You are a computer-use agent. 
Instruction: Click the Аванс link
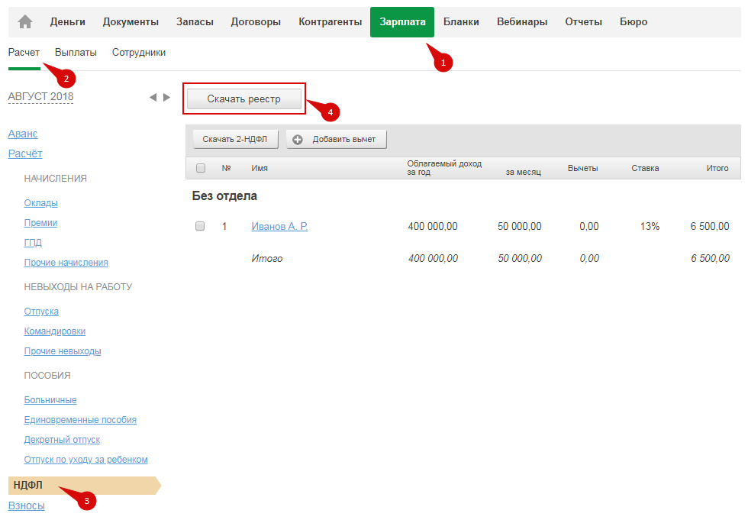tap(23, 134)
